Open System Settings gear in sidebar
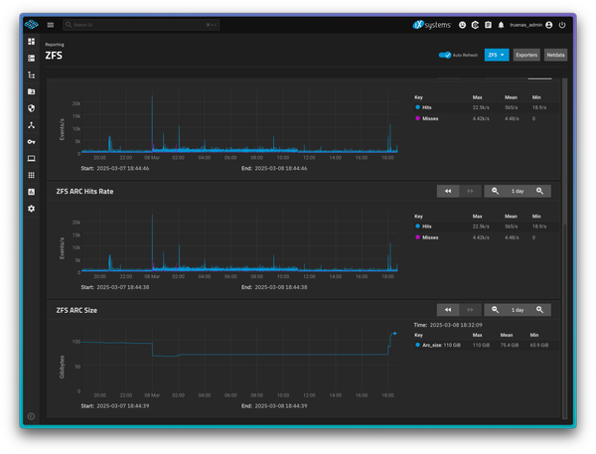 31,209
